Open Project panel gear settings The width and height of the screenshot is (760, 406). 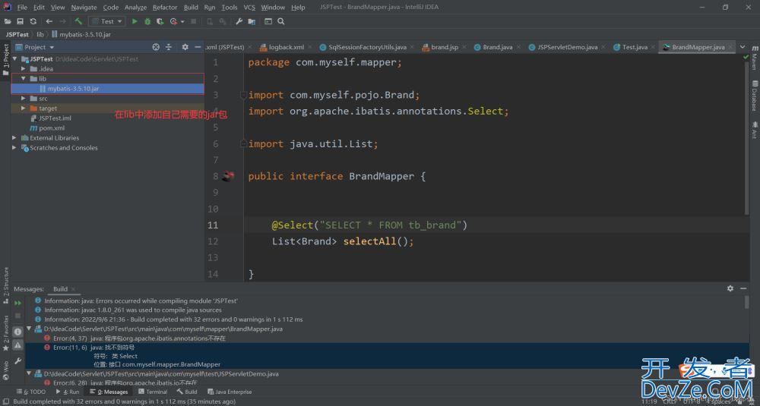pyautogui.click(x=185, y=47)
